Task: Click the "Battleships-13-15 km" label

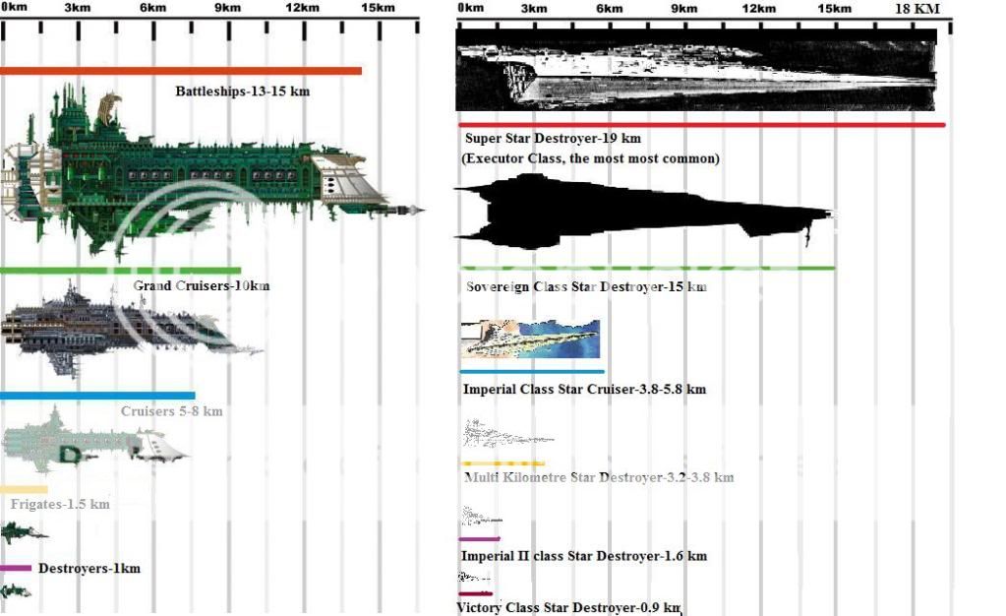Action: 243,92
